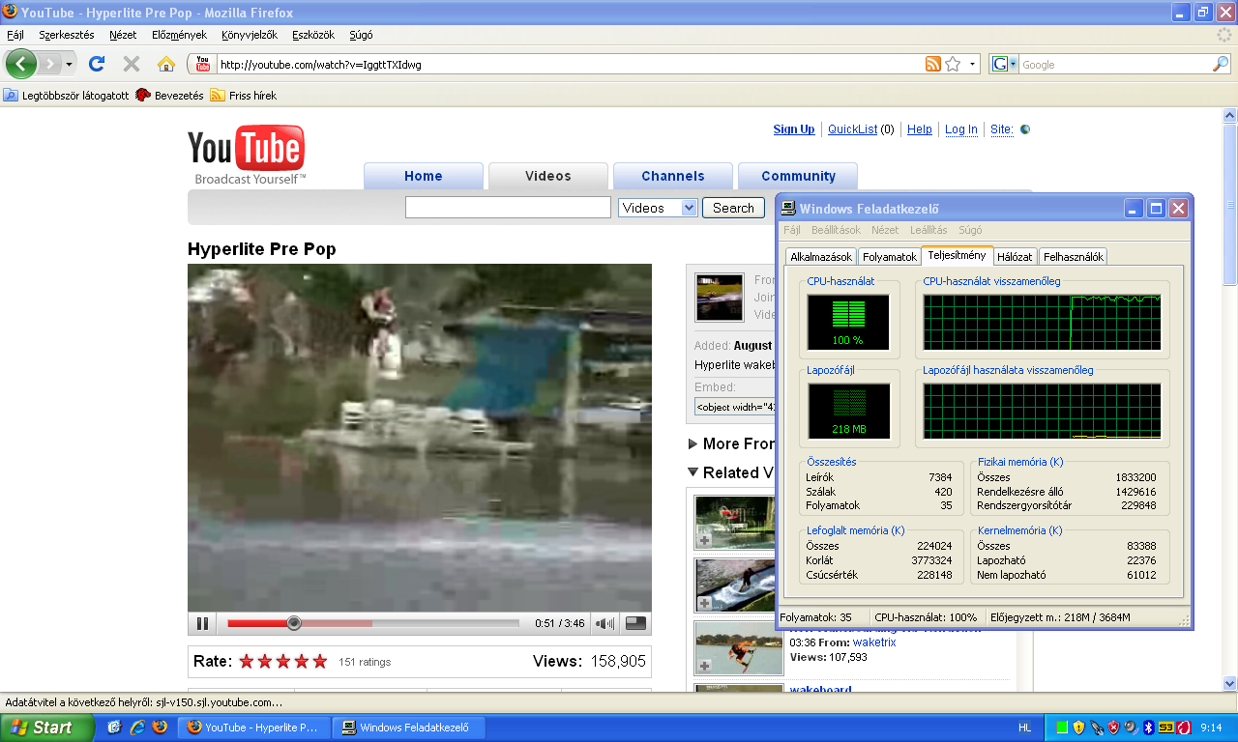Click the globe icon next to Site
The width and height of the screenshot is (1238, 742).
tap(1025, 129)
